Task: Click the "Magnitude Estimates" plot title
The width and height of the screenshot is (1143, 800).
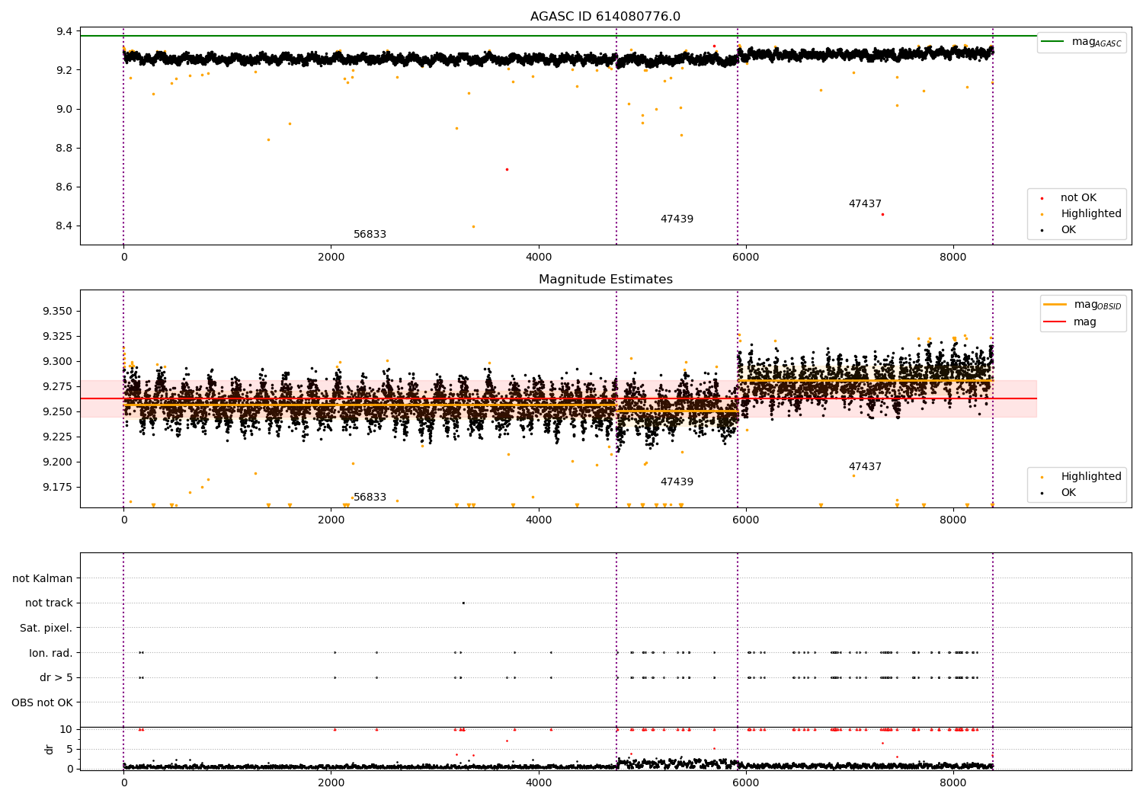Action: 605,280
